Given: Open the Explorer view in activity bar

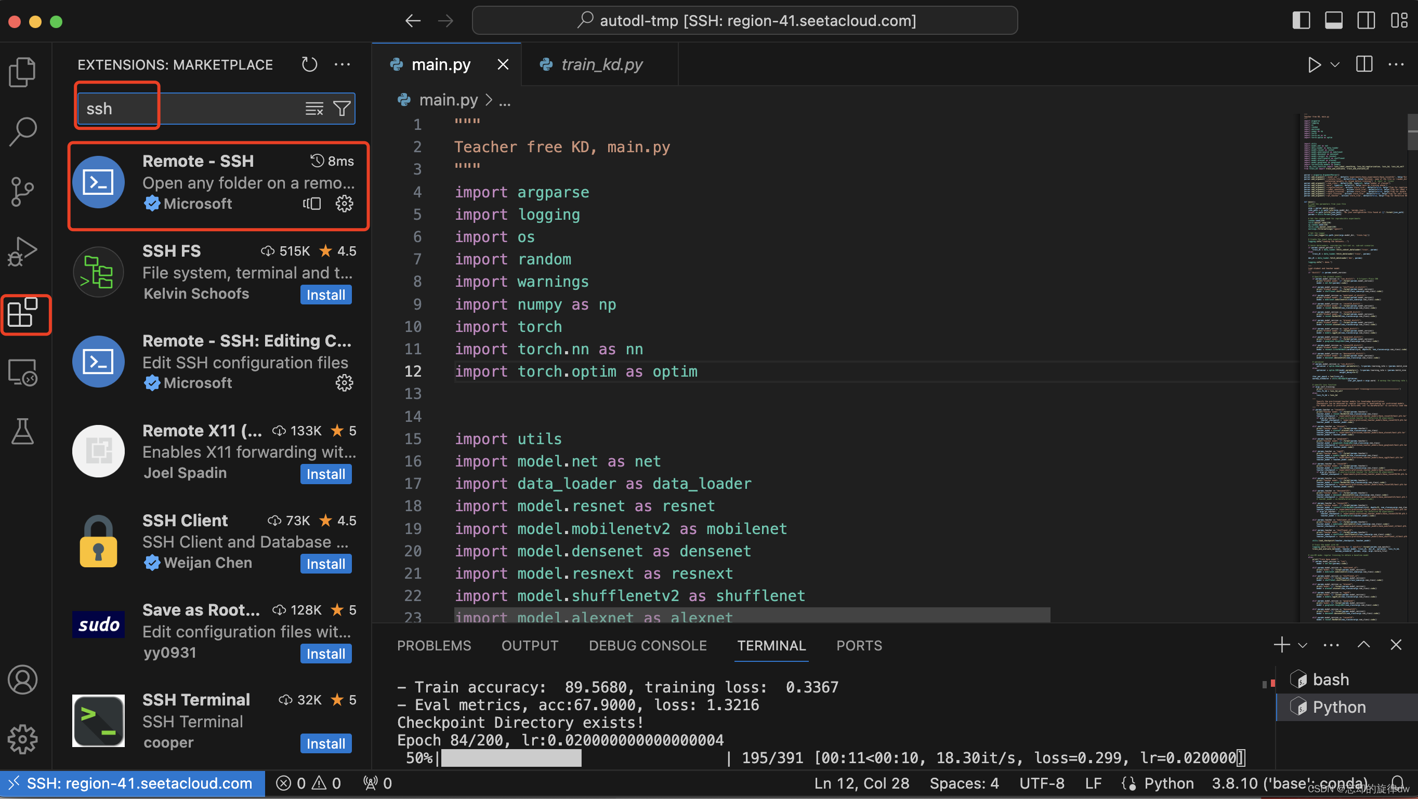Looking at the screenshot, I should click(22, 72).
